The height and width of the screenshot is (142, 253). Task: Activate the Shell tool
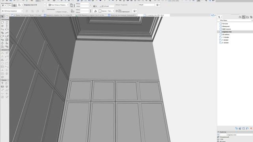coord(7,36)
